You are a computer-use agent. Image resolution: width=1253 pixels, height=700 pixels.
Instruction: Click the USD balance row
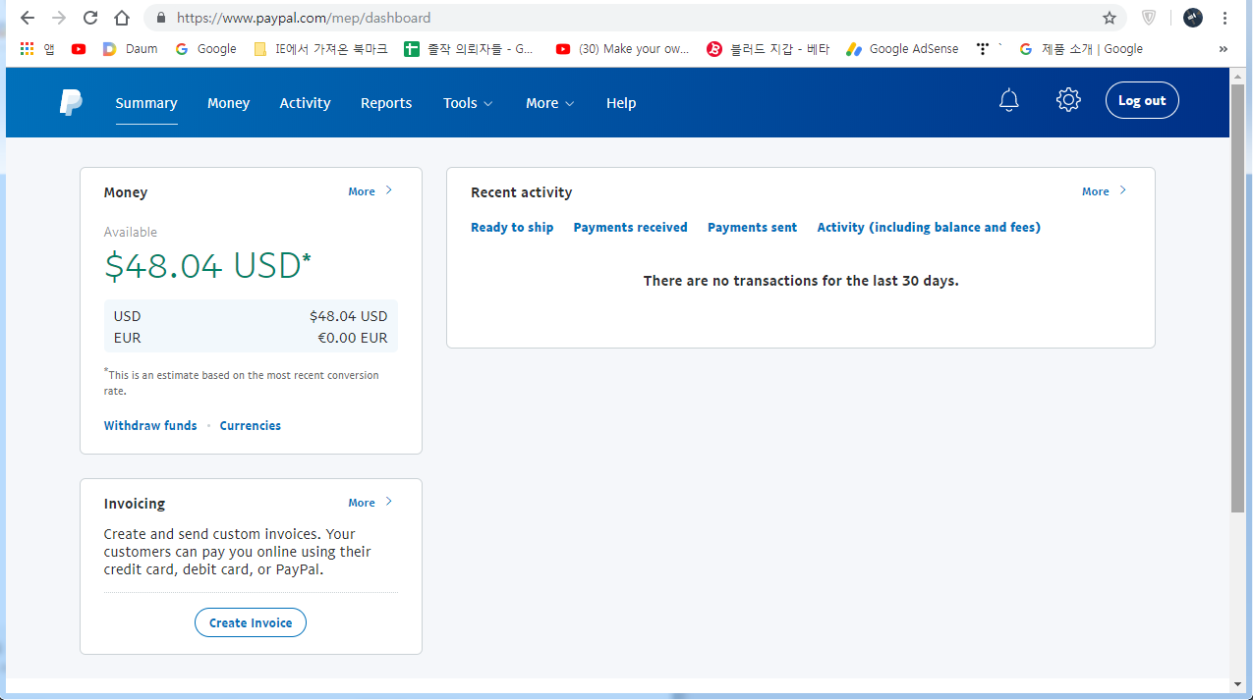251,316
